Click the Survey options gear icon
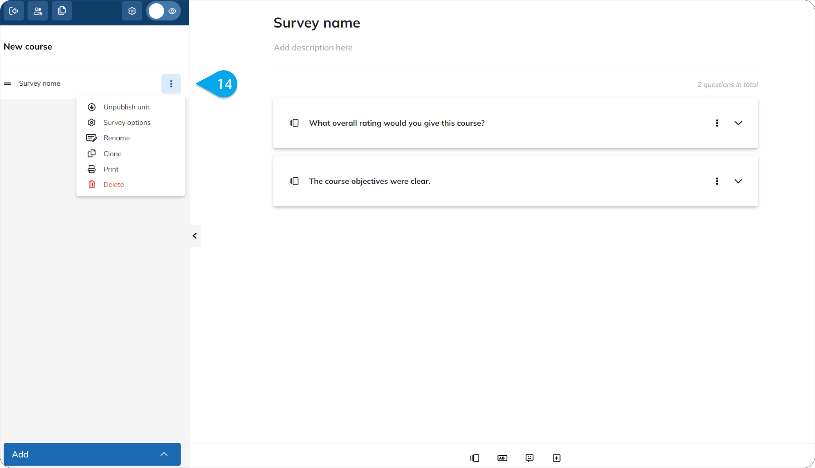Viewport: 815px width, 468px height. [x=92, y=122]
